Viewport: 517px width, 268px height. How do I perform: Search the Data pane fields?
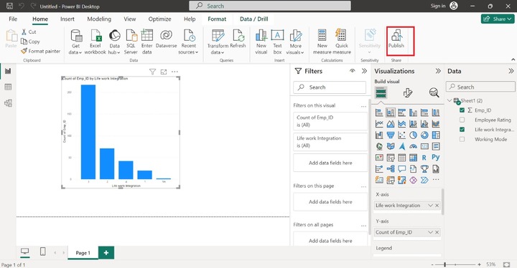pos(480,87)
